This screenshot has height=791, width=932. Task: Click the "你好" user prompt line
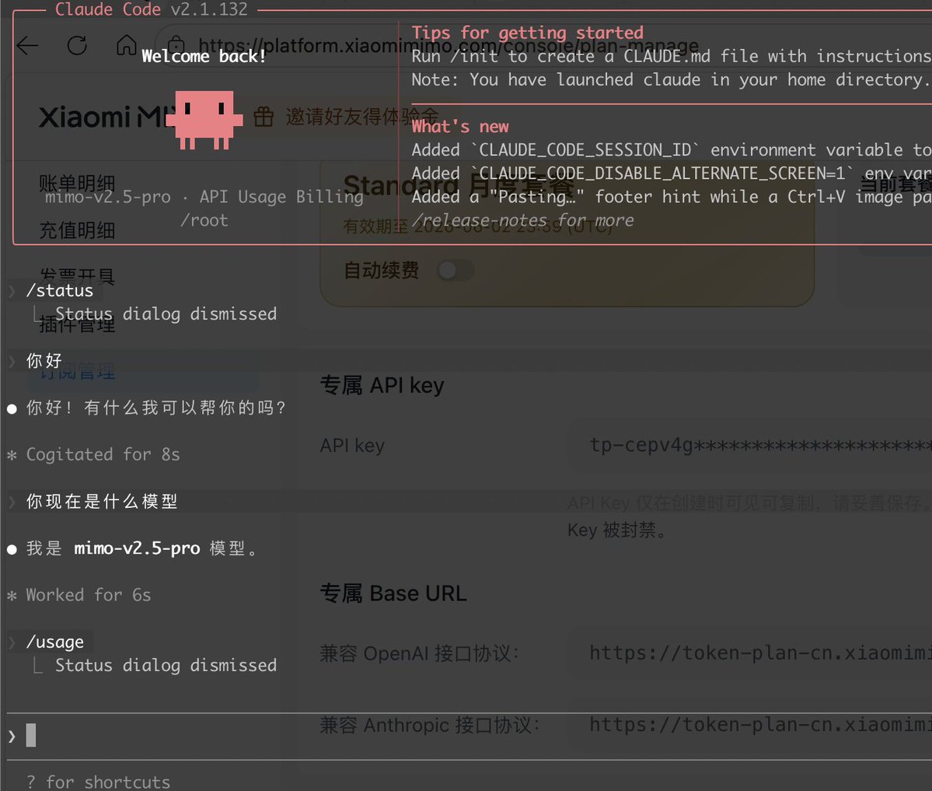[44, 360]
